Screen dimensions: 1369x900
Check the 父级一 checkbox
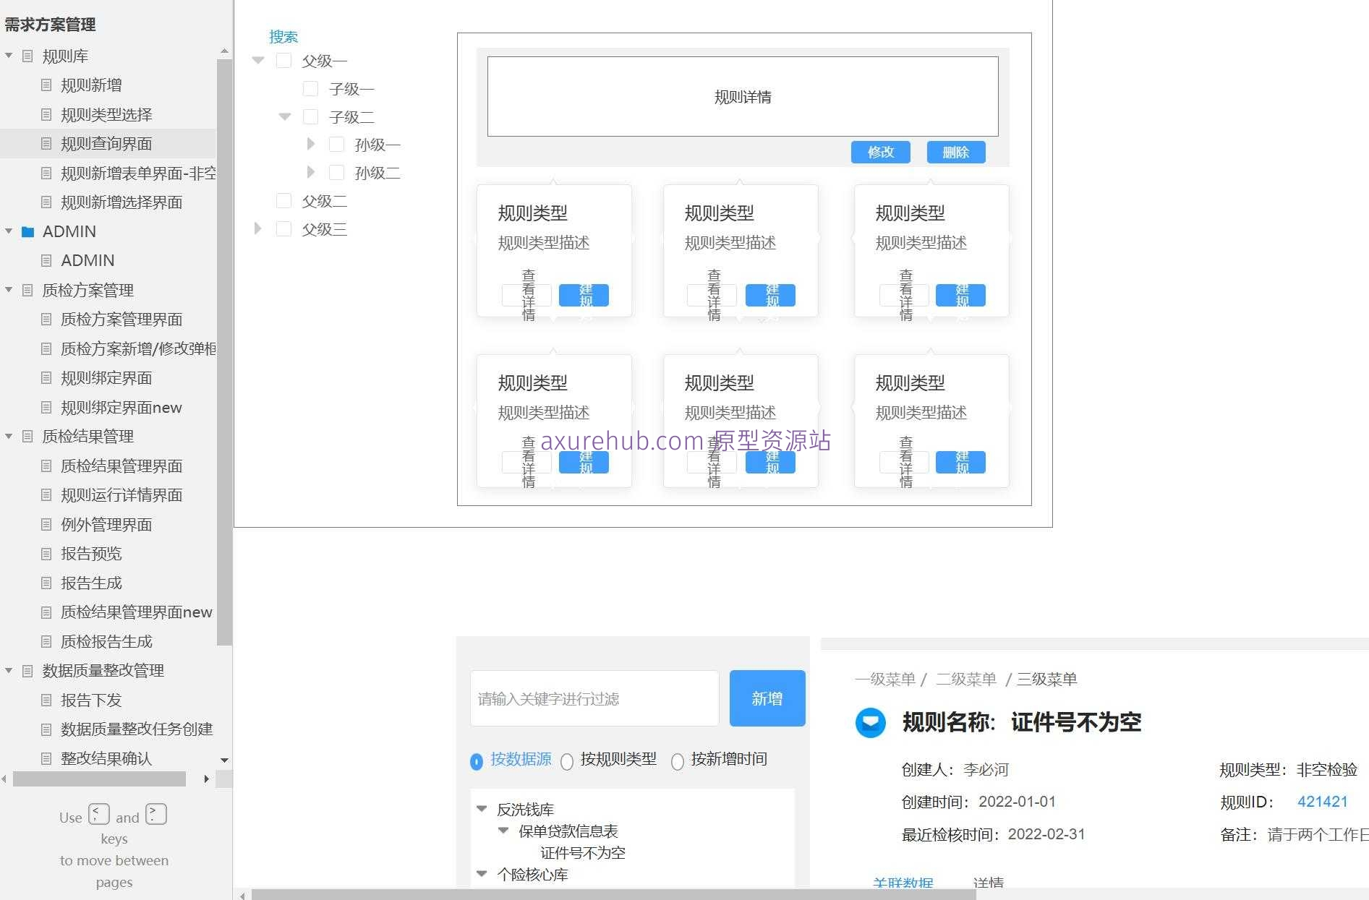pyautogui.click(x=283, y=60)
